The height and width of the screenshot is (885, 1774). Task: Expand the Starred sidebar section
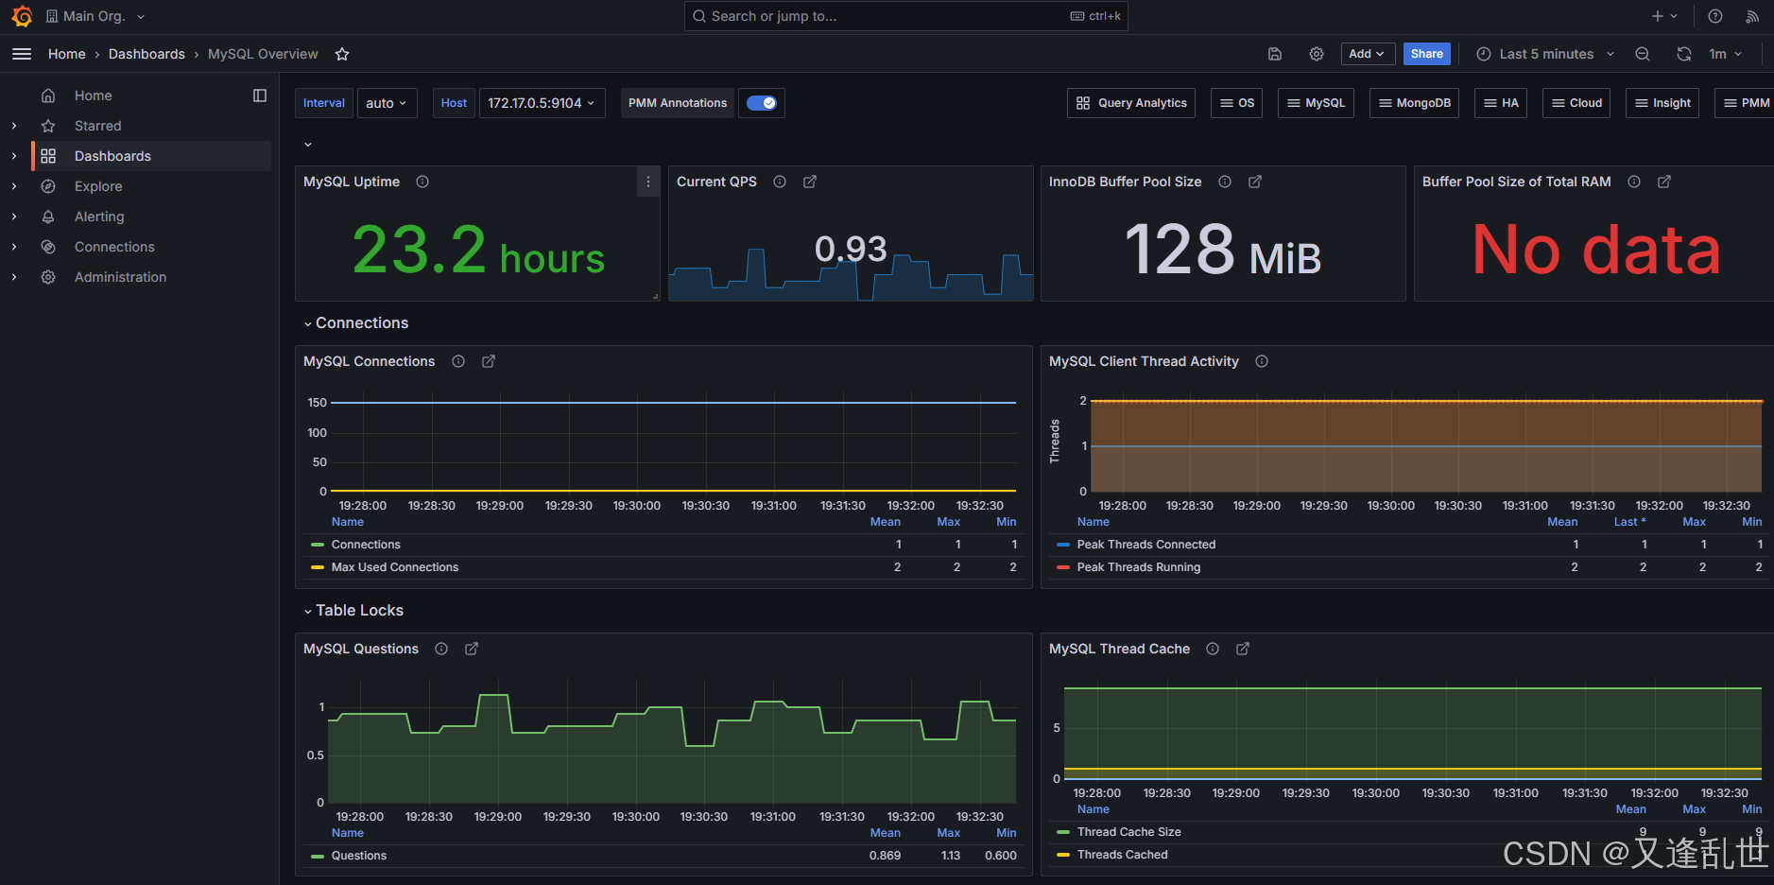click(x=14, y=126)
